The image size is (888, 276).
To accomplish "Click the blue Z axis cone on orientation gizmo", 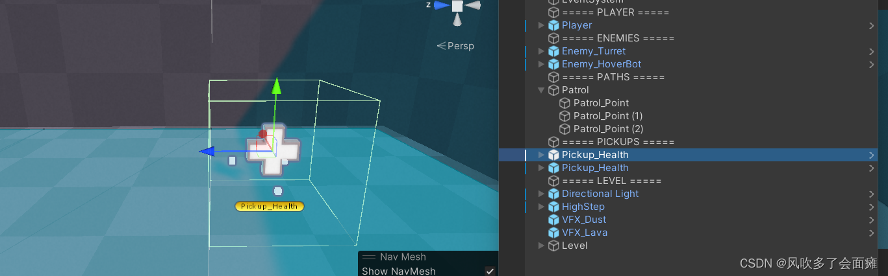I will pyautogui.click(x=442, y=5).
